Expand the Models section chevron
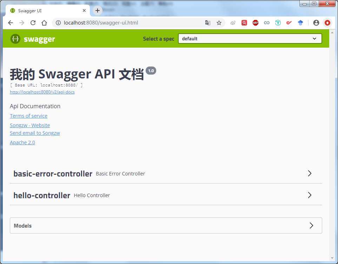 pos(311,225)
